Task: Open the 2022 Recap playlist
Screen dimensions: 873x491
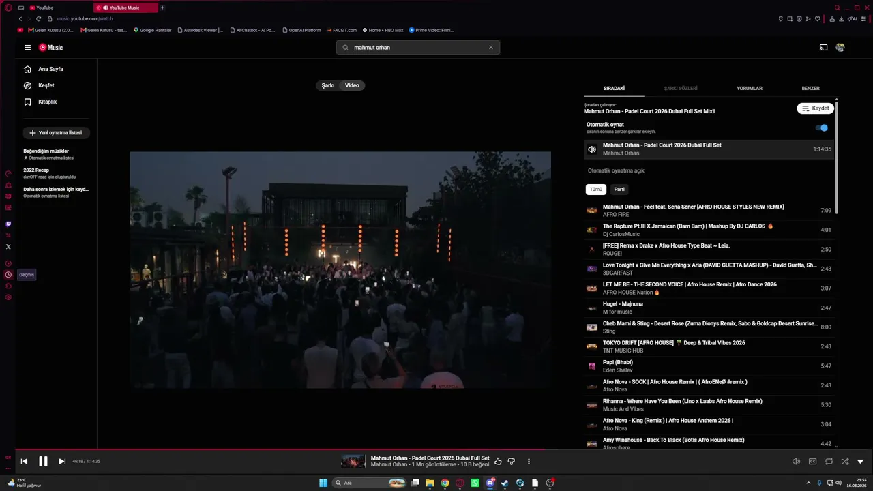Action: coord(56,173)
